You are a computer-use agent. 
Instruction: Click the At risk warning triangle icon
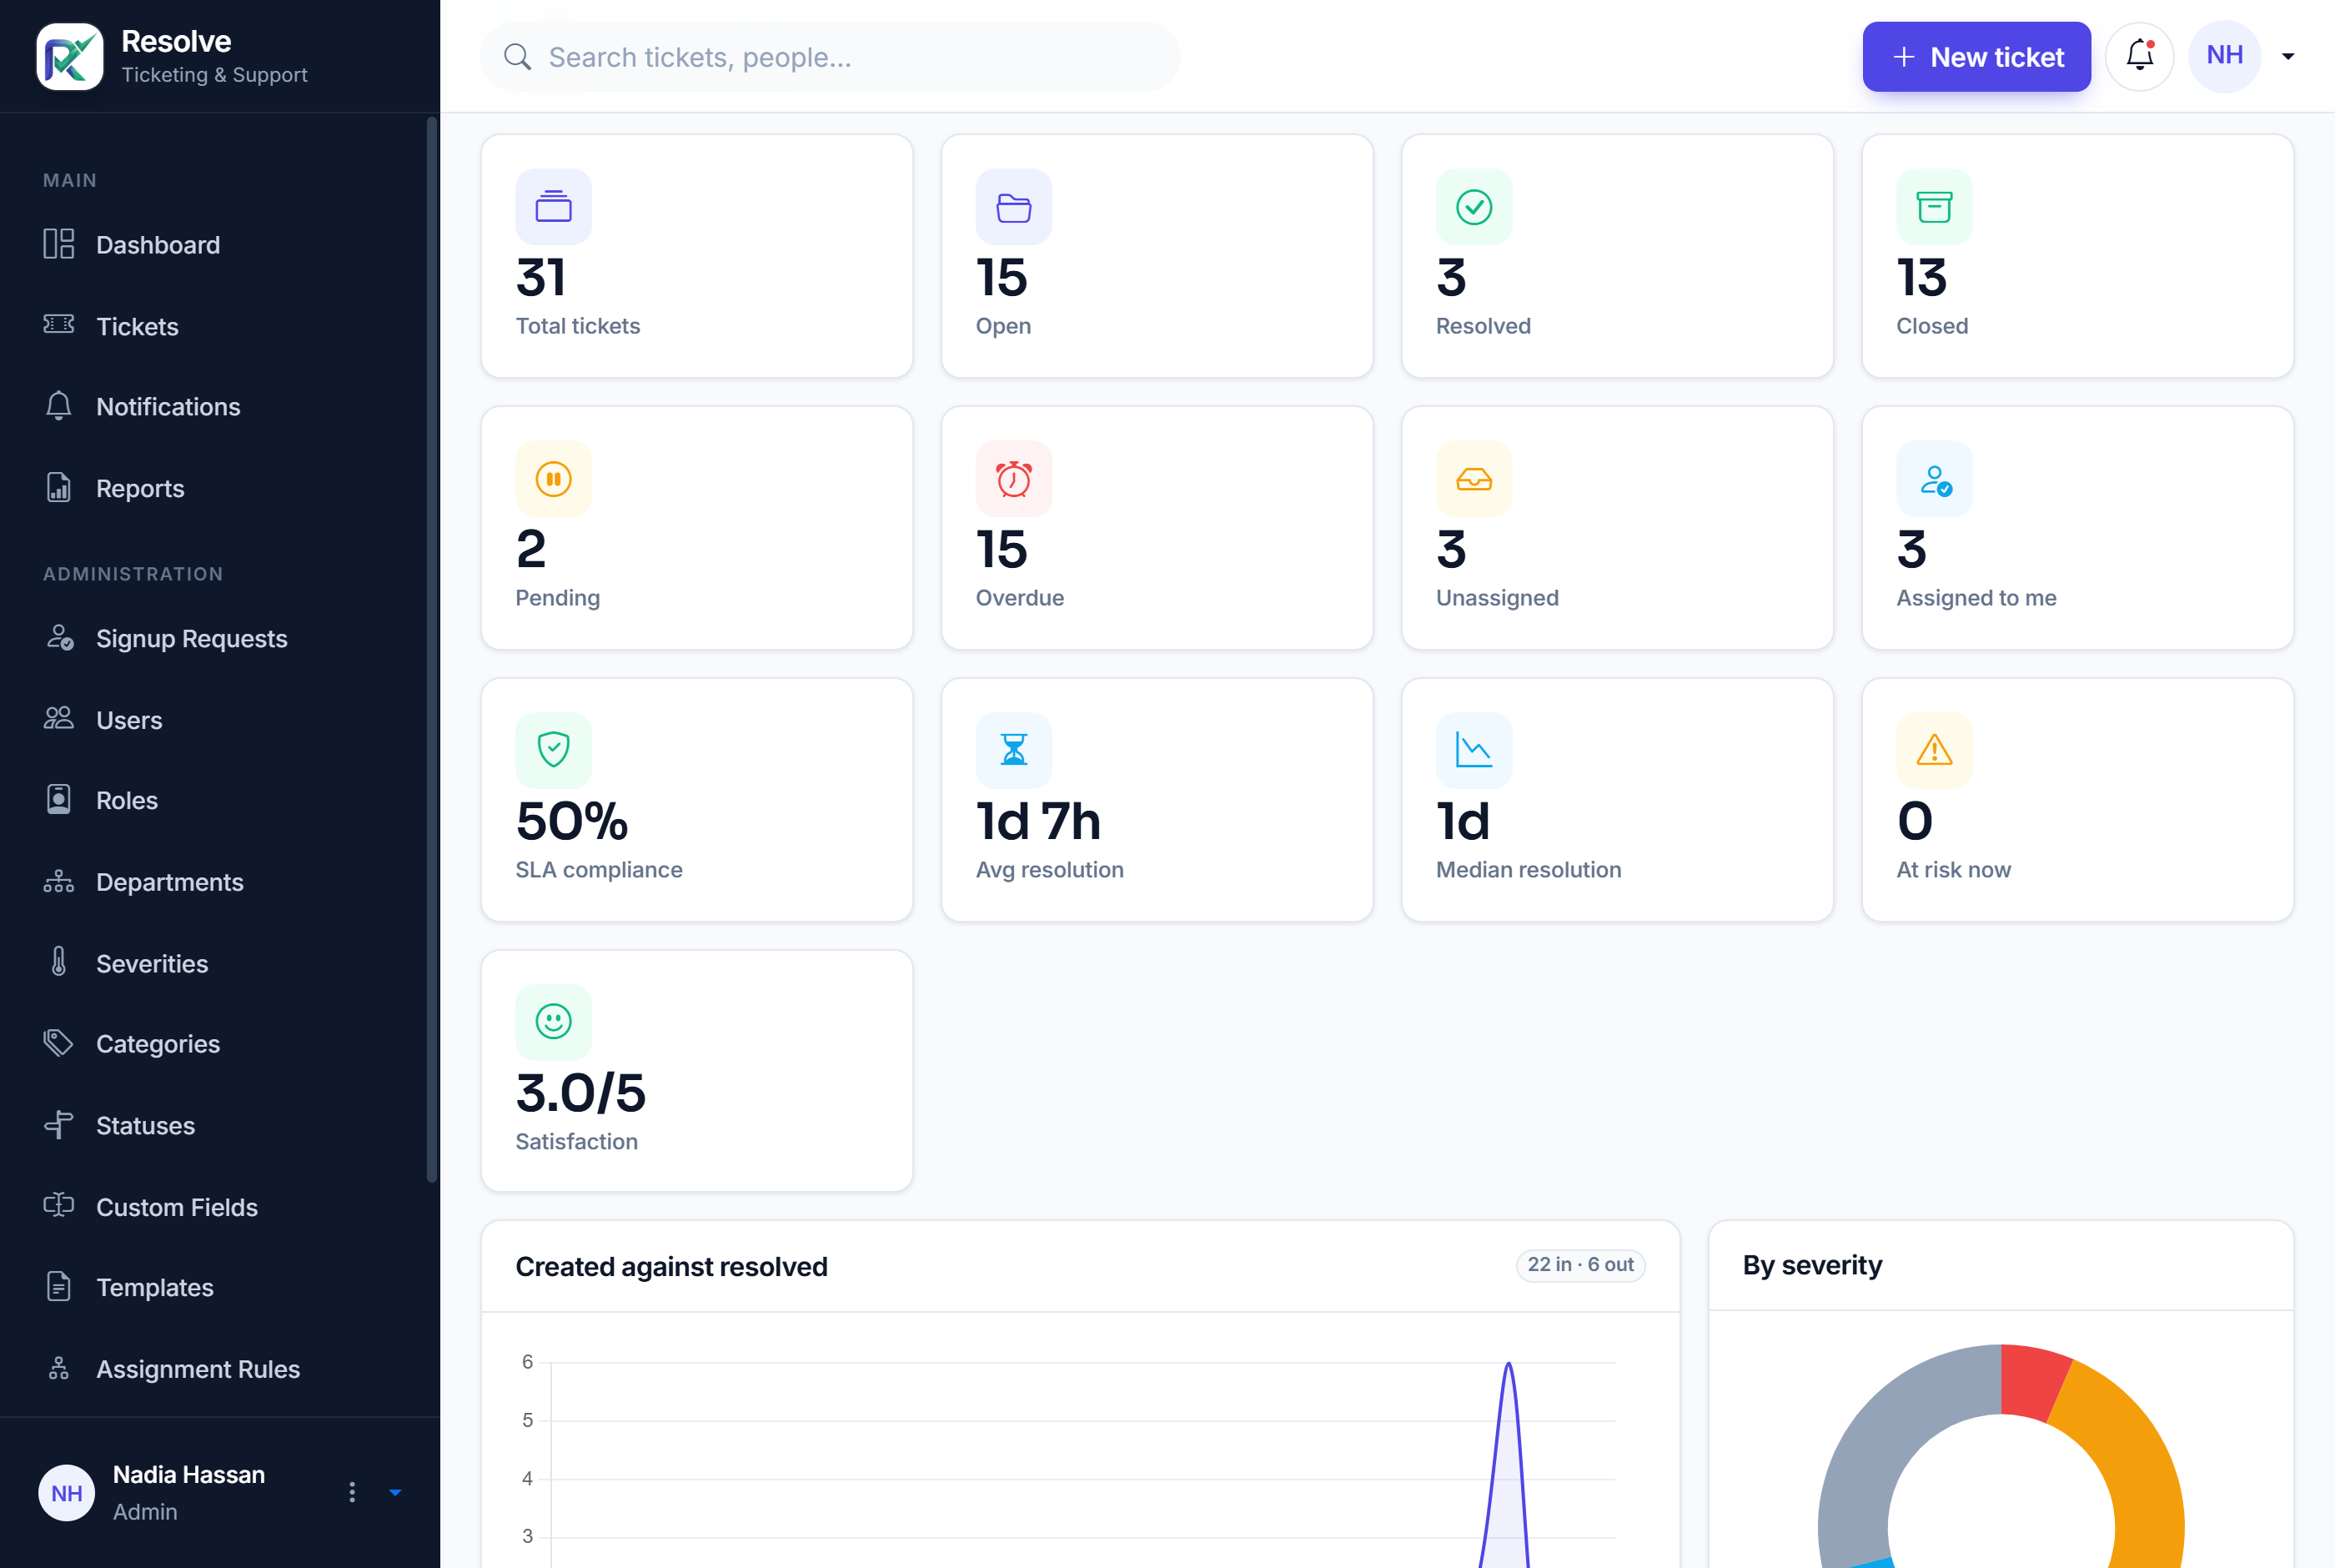click(1933, 750)
